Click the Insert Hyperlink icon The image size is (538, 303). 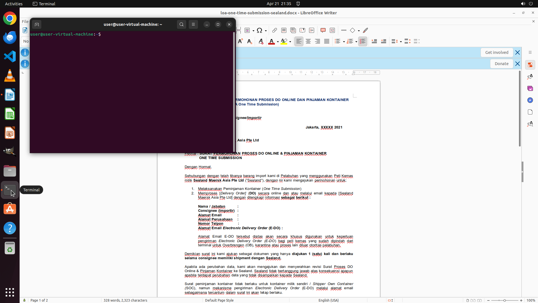[x=275, y=30]
